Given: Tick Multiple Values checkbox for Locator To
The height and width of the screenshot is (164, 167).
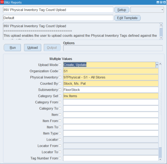Looking at the screenshot, I should click(x=60, y=152).
